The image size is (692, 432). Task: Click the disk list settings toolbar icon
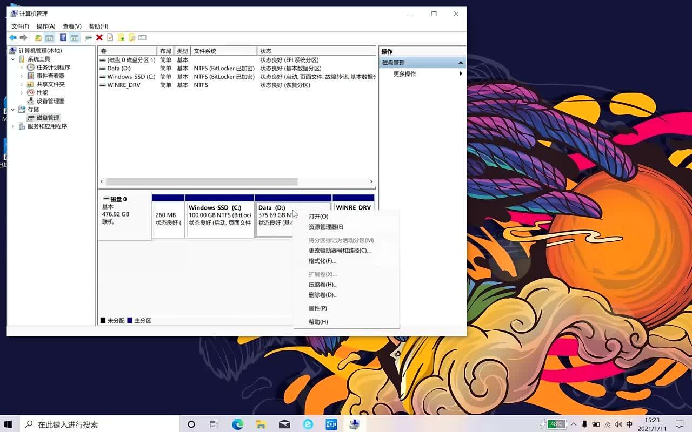143,38
